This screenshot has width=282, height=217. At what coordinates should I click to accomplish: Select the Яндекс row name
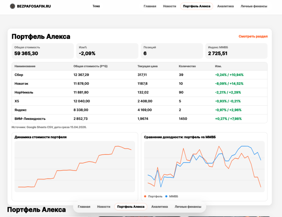click(20, 110)
